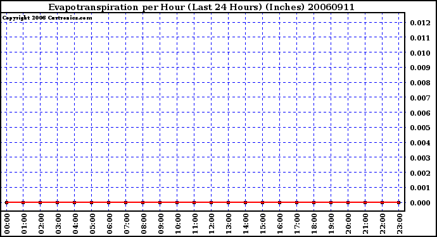Click the 03:00 x-axis label
Image resolution: width=437 pixels, height=237 pixels.
58,224
